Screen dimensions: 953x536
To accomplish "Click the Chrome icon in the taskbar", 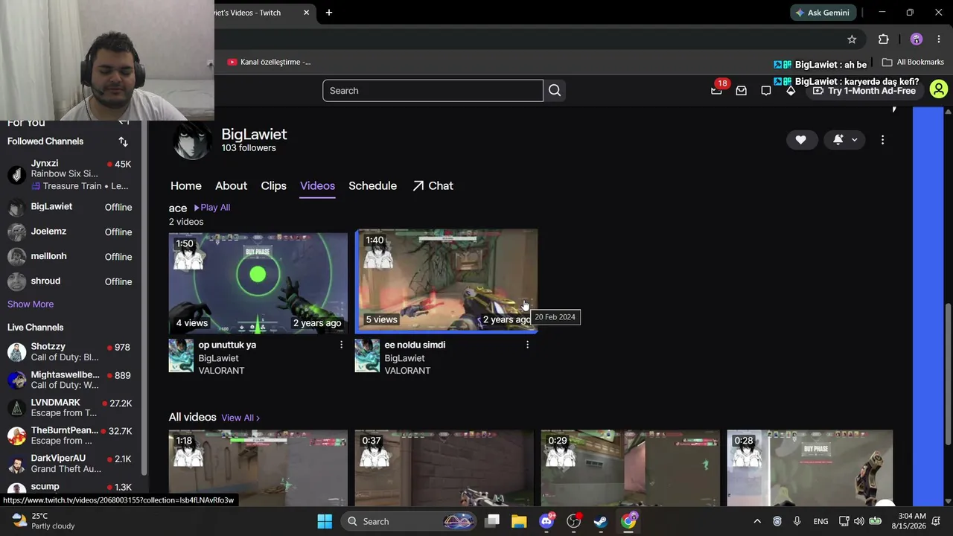I will pos(628,521).
